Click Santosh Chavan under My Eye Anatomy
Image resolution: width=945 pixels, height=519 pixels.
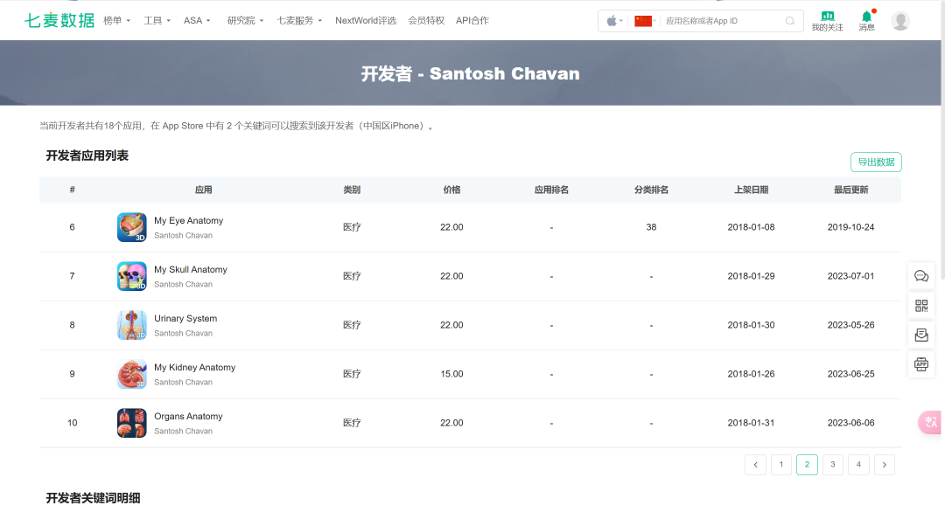pyautogui.click(x=183, y=235)
